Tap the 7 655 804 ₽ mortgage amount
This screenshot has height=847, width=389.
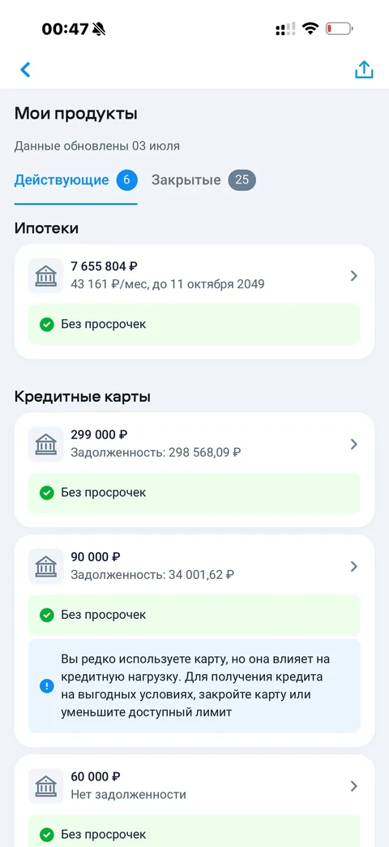(104, 266)
